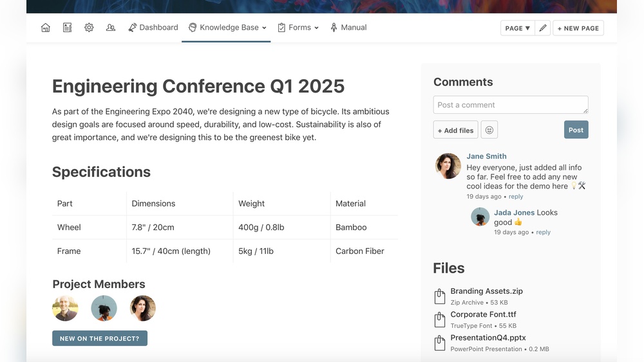
Task: Open the people directory icon
Action: coord(111,28)
